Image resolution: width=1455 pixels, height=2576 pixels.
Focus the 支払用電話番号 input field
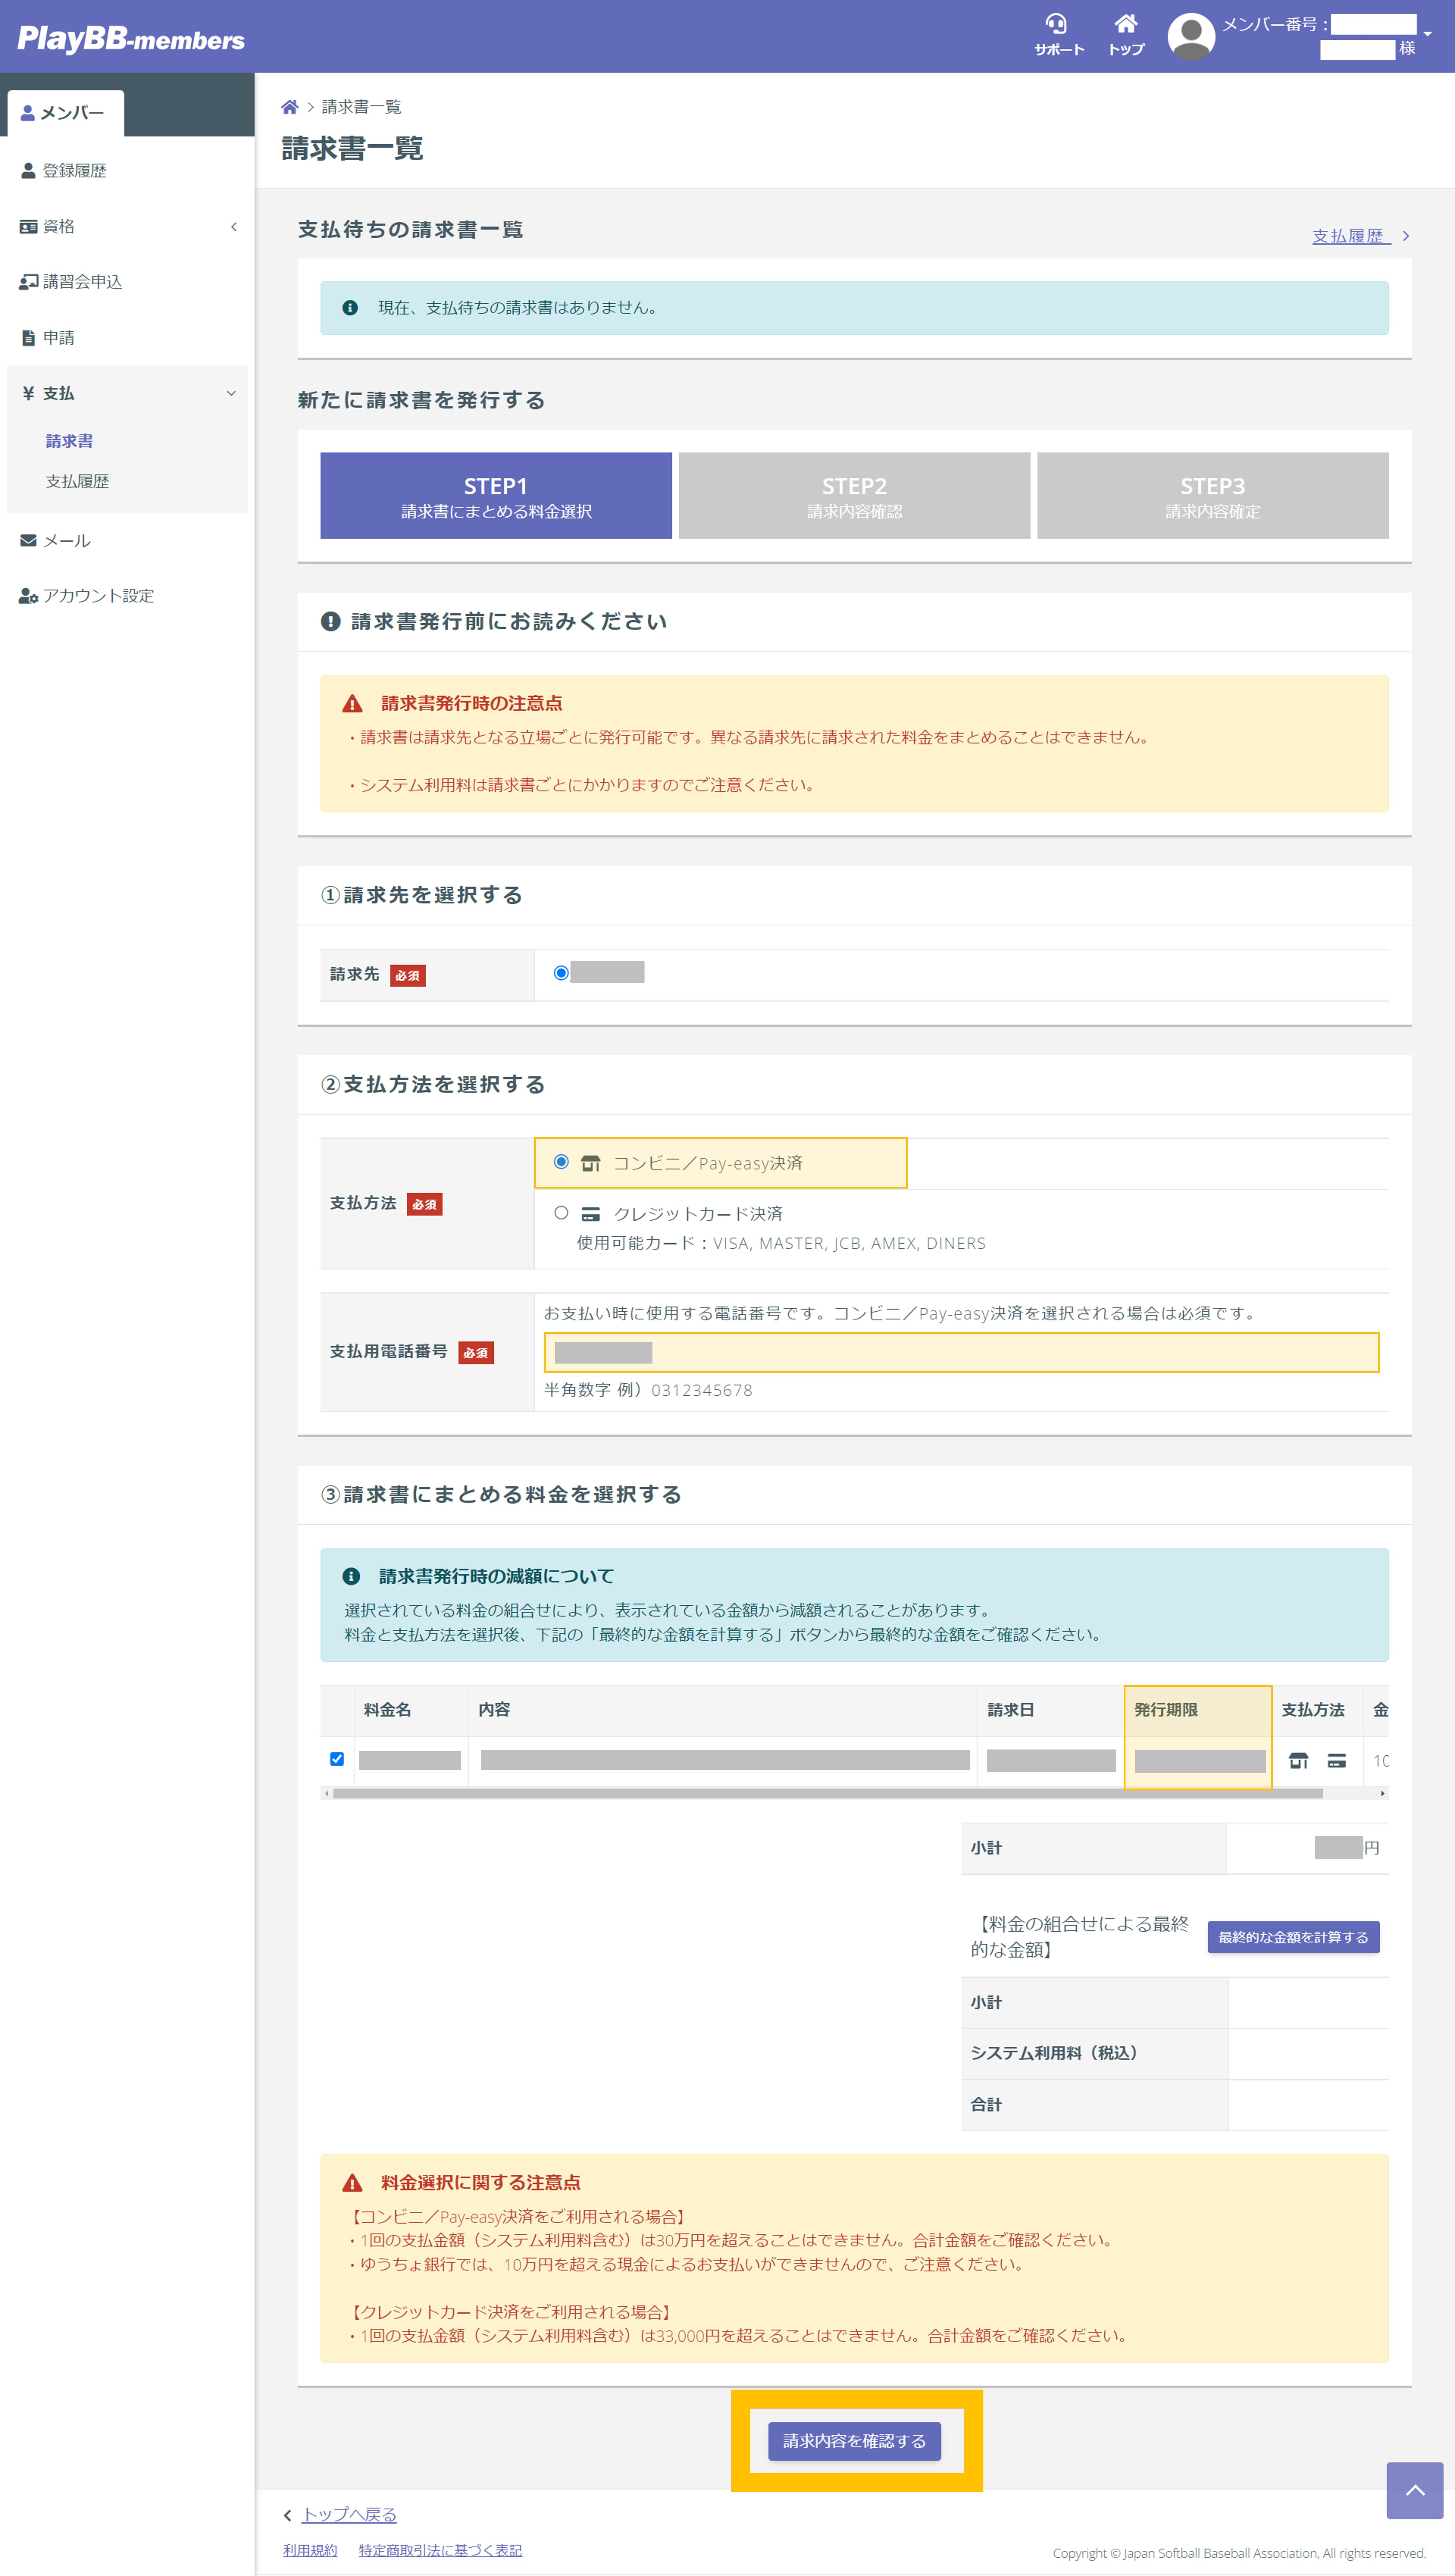coord(961,1352)
